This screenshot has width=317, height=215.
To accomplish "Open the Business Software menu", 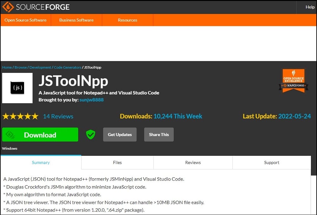I will (76, 20).
